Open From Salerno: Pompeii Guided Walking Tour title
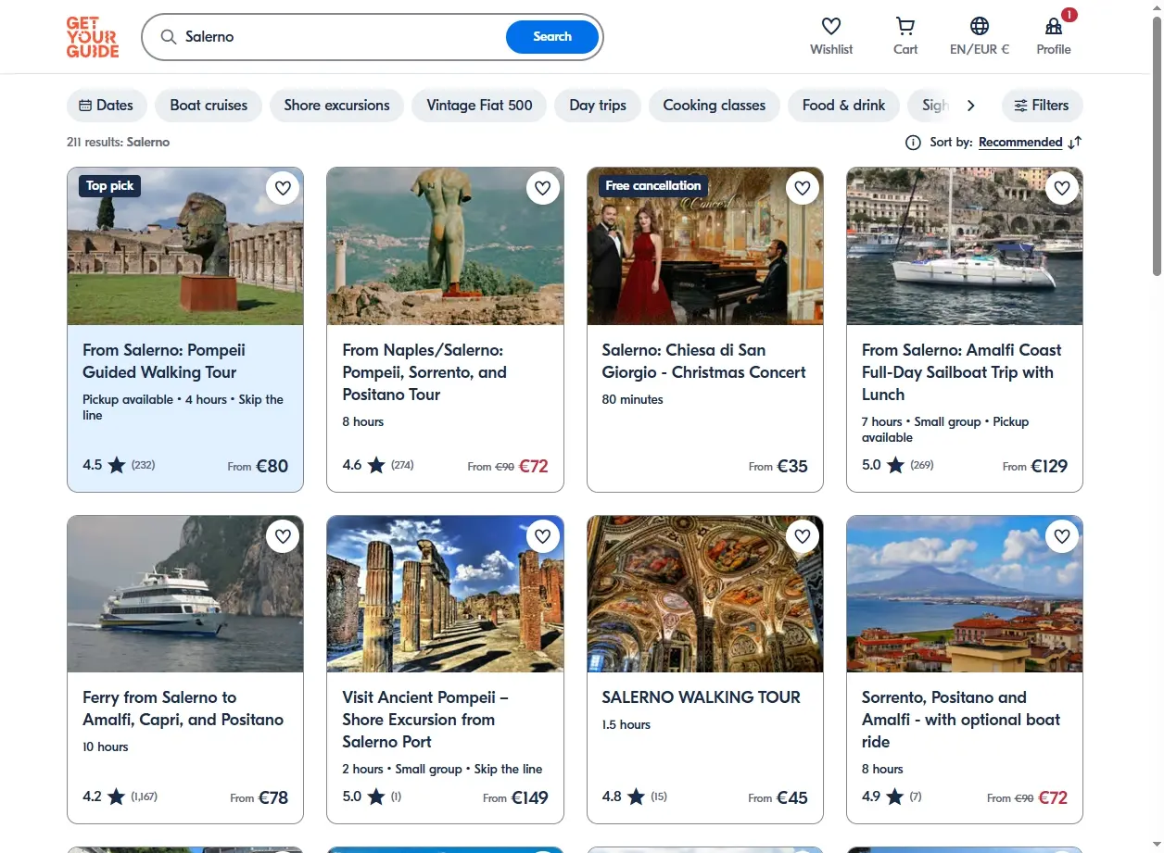 pyautogui.click(x=164, y=361)
